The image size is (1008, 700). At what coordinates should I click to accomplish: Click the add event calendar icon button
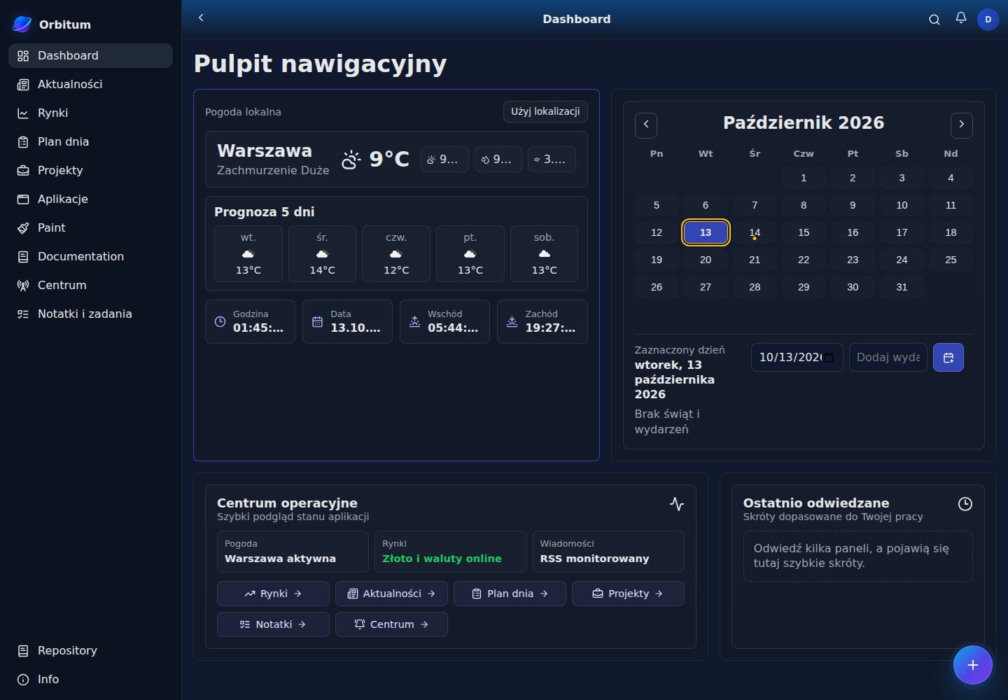[948, 358]
